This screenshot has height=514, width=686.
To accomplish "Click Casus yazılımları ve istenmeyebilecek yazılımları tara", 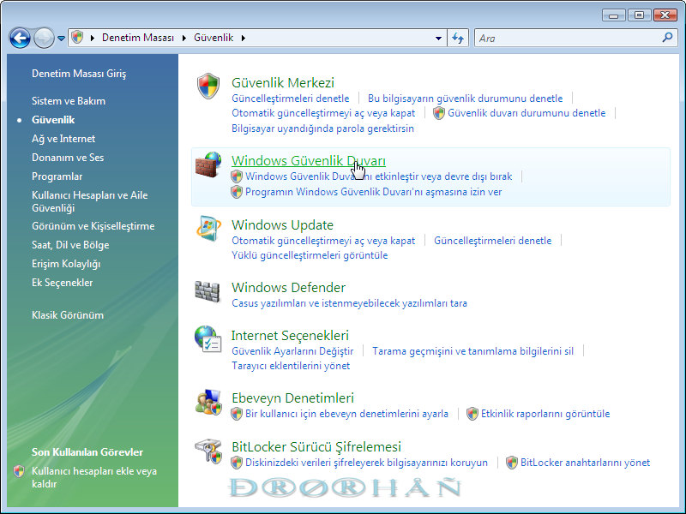I will point(349,303).
